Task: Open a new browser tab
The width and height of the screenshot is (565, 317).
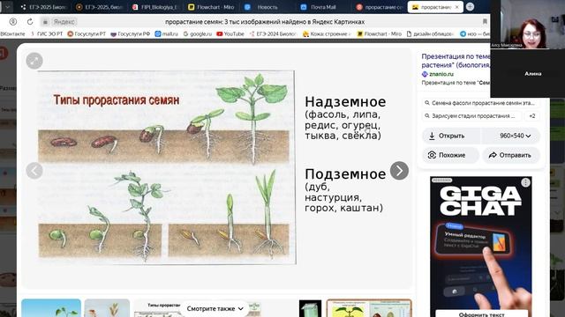Action: [x=470, y=7]
